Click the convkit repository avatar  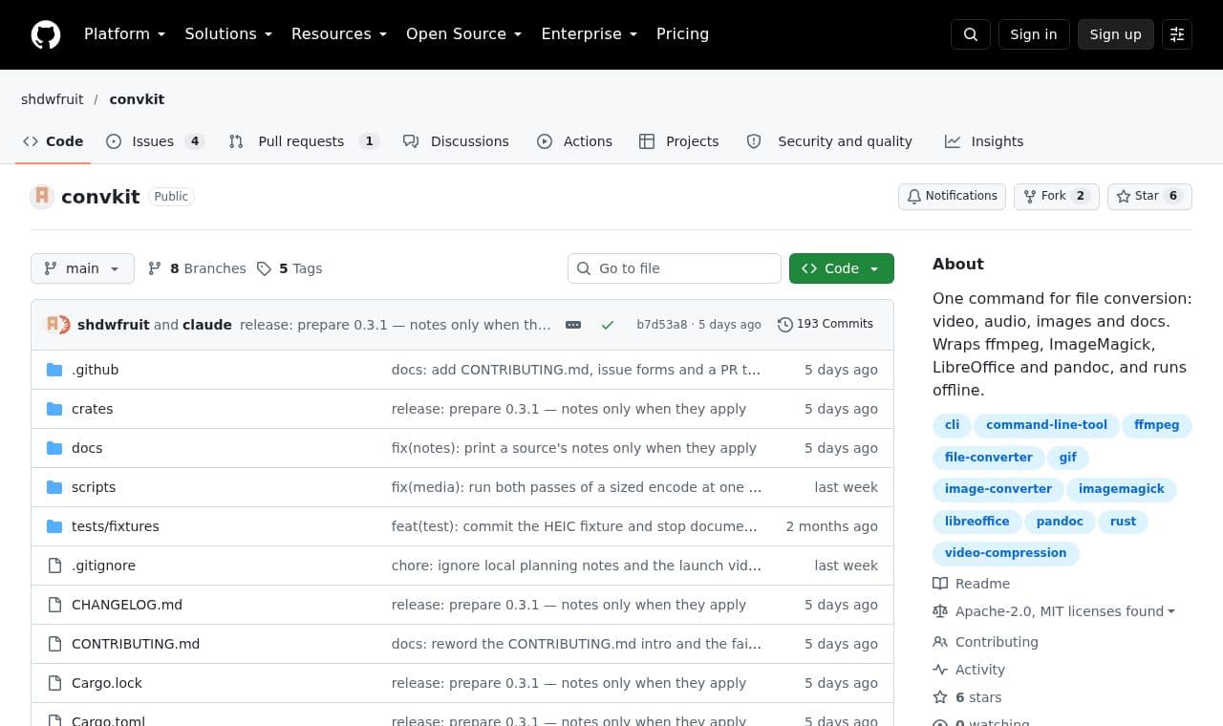(x=42, y=196)
